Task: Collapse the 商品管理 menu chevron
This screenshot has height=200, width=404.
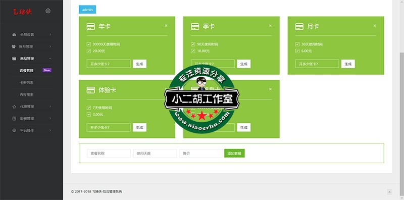Action: click(x=50, y=59)
